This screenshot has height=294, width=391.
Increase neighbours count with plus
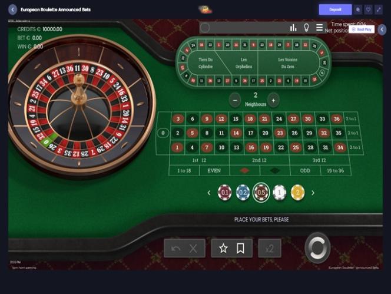273,100
